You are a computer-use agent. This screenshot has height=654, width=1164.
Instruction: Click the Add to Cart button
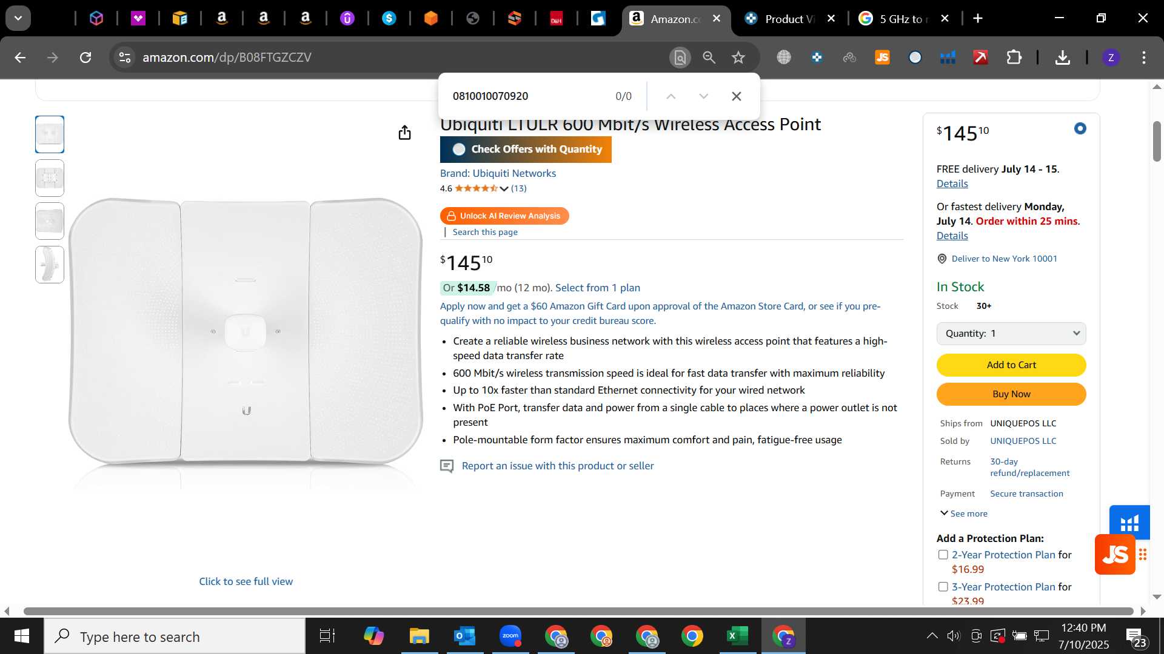pyautogui.click(x=1011, y=365)
